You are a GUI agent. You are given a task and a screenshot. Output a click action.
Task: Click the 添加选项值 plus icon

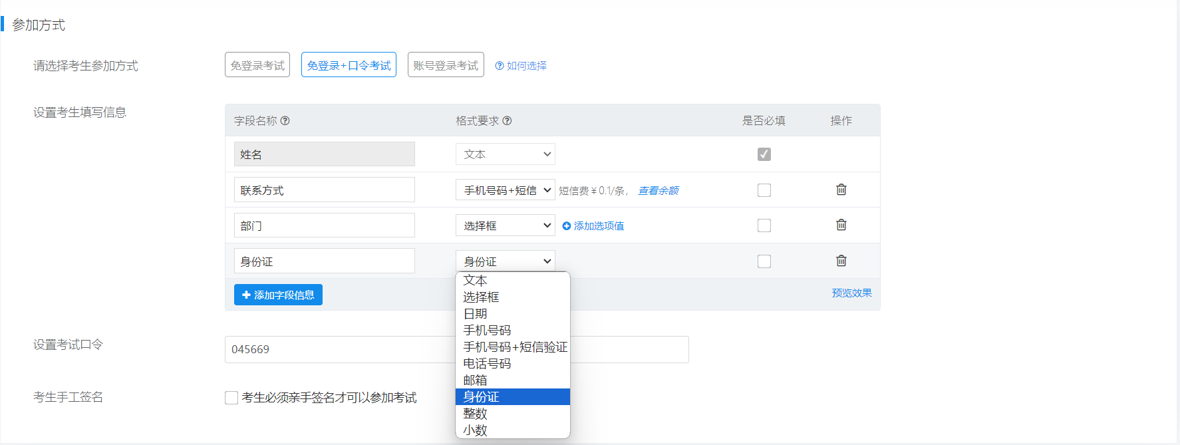point(567,226)
